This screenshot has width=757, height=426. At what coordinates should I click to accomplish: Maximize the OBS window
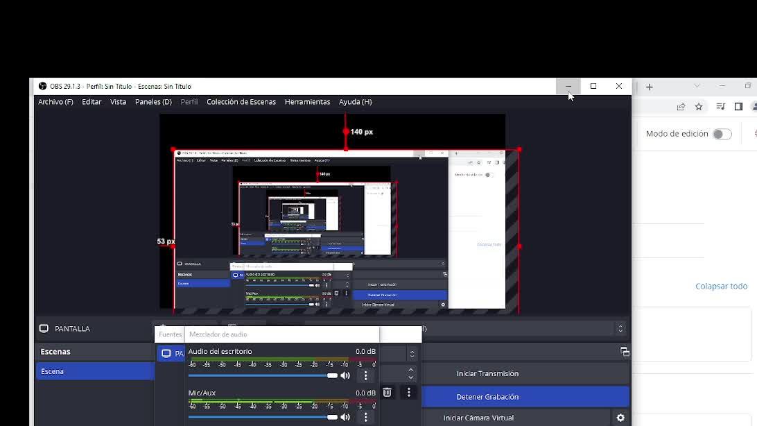click(593, 86)
